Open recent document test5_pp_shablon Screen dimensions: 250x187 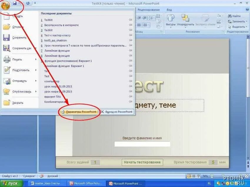86,41
